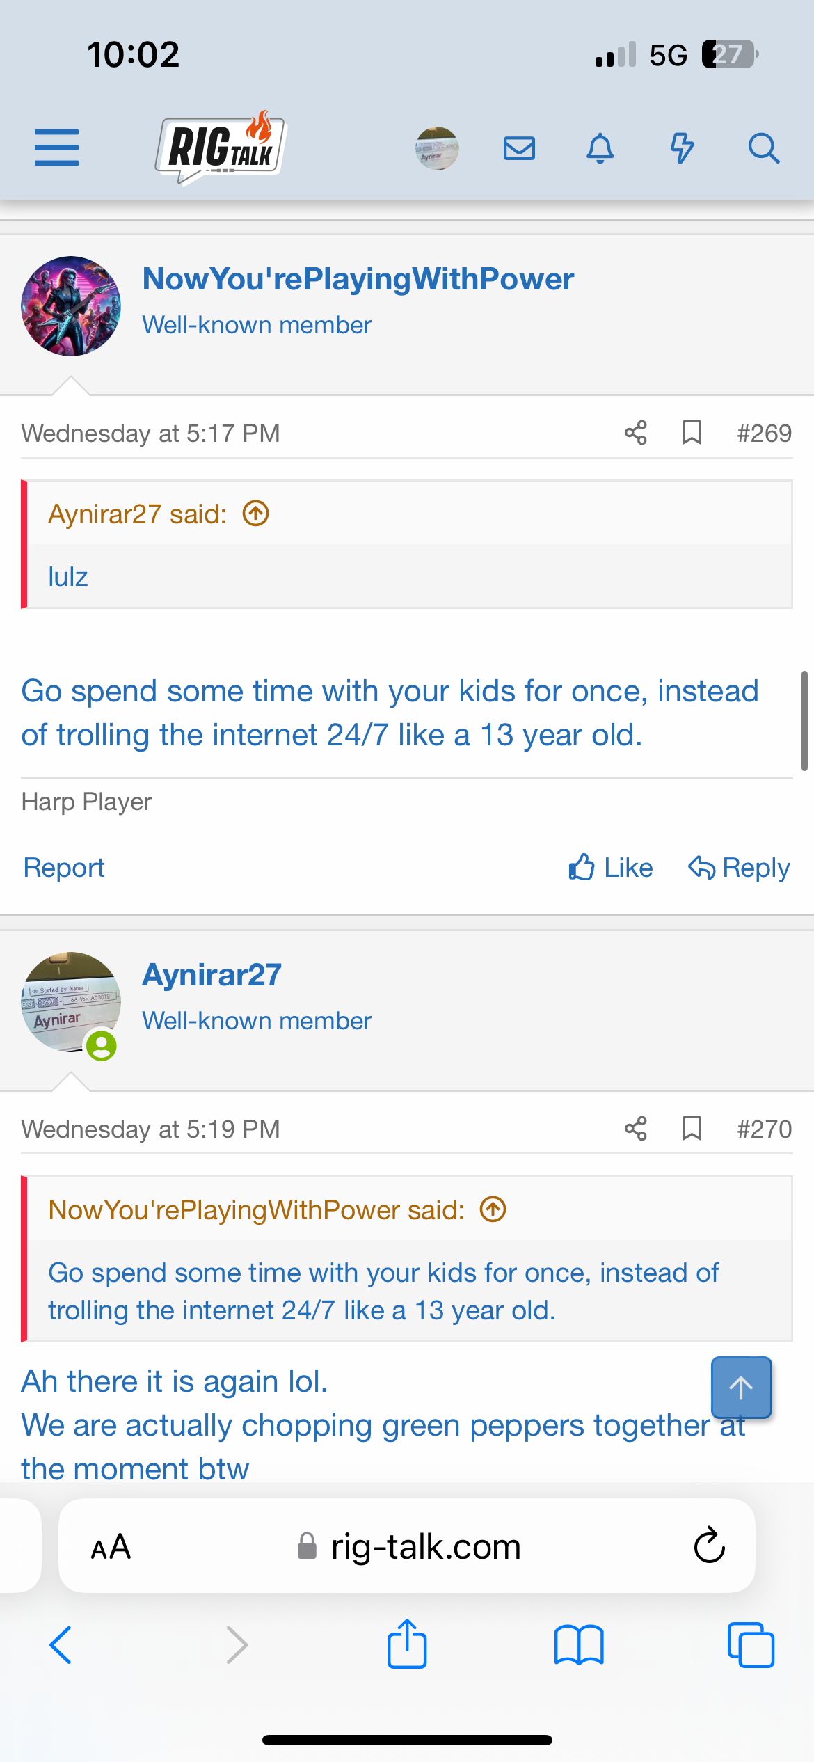Viewport: 814px width, 1762px height.
Task: Open the hamburger navigation menu
Action: click(x=56, y=148)
